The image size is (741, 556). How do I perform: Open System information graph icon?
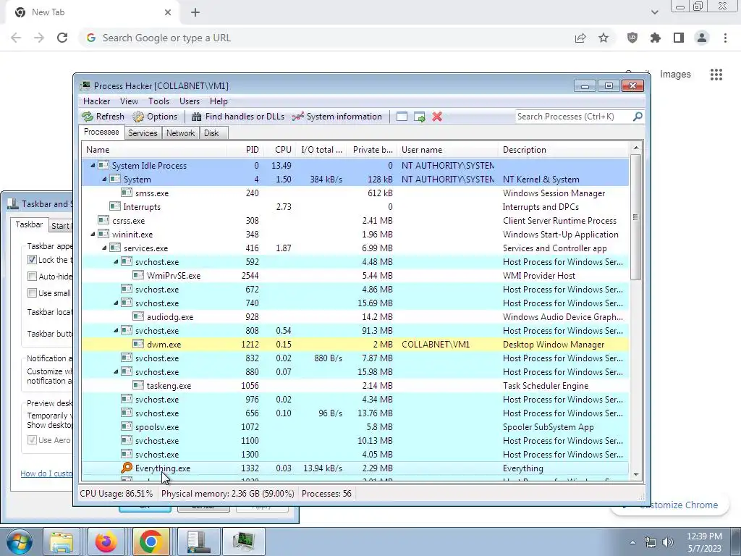(297, 117)
